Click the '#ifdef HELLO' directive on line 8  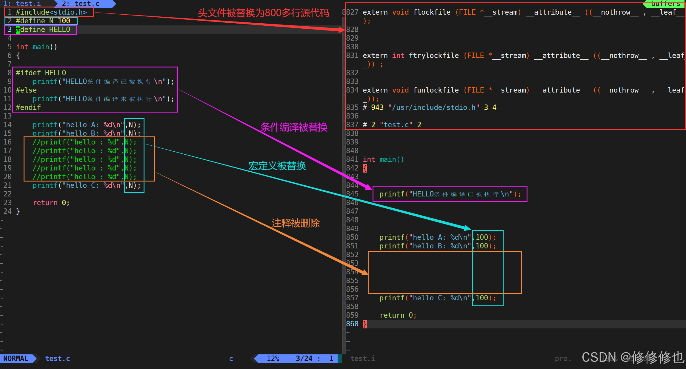(x=41, y=73)
